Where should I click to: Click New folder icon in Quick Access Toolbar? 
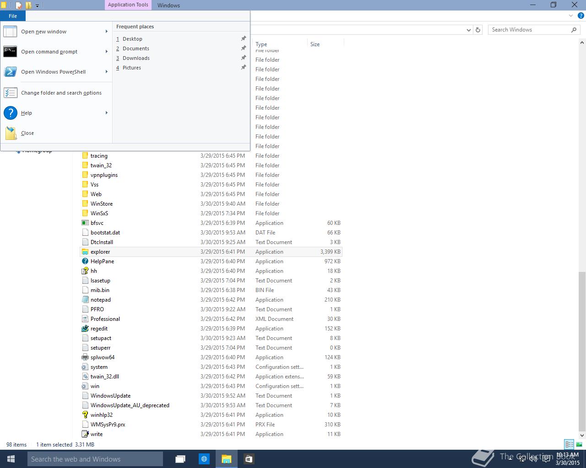click(28, 5)
